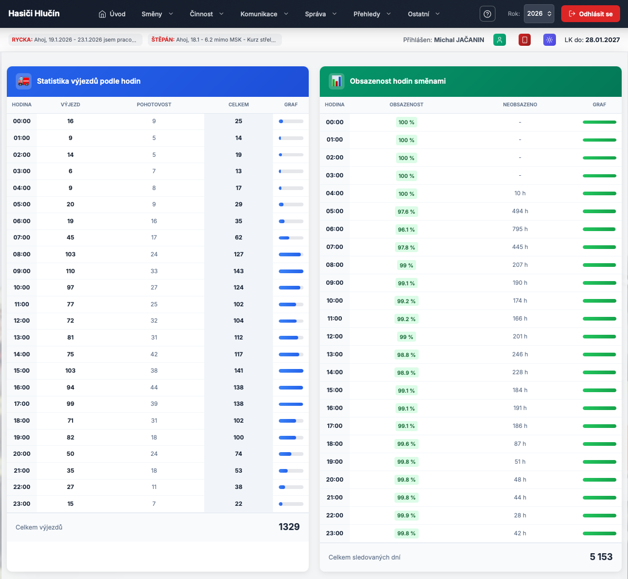This screenshot has height=579, width=628.
Task: Click the 09:00 dispatch graph bar
Action: point(291,271)
